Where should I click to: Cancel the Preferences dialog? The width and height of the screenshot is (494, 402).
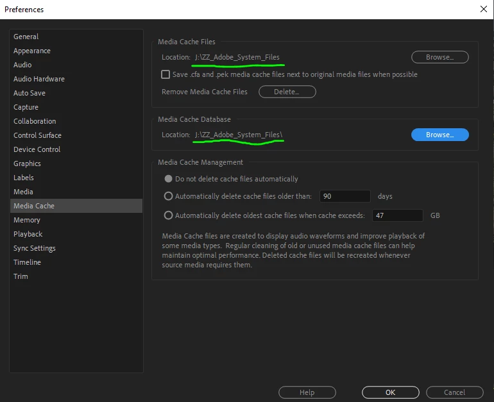click(454, 392)
